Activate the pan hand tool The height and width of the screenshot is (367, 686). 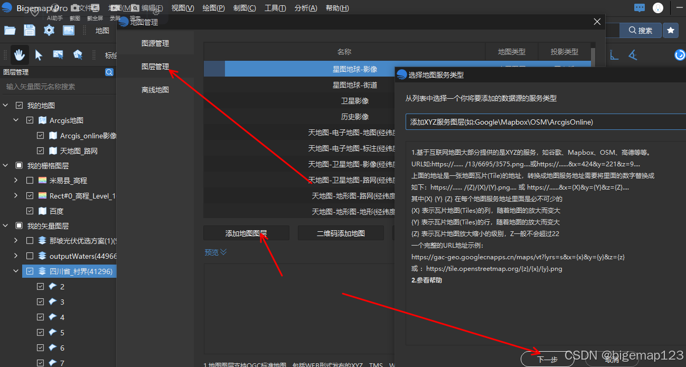pos(20,54)
